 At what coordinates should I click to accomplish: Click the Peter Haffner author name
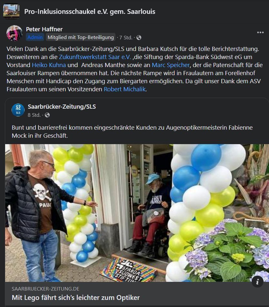coord(44,29)
